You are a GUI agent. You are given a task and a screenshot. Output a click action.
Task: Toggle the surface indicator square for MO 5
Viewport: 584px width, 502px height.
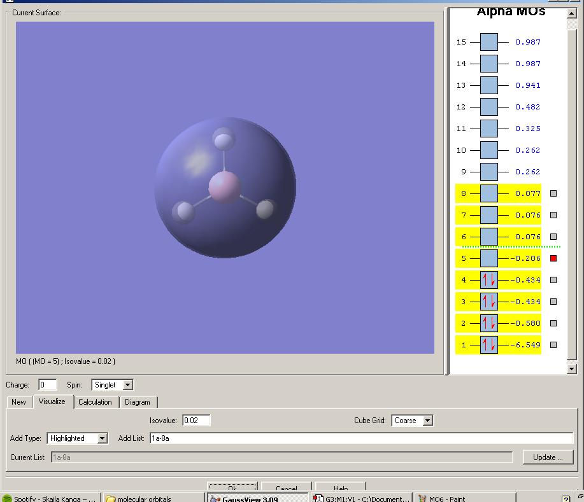(553, 258)
